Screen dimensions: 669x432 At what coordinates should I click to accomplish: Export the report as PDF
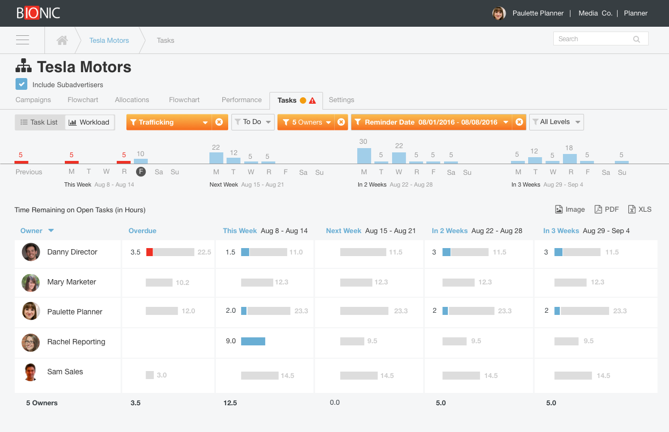pos(606,210)
